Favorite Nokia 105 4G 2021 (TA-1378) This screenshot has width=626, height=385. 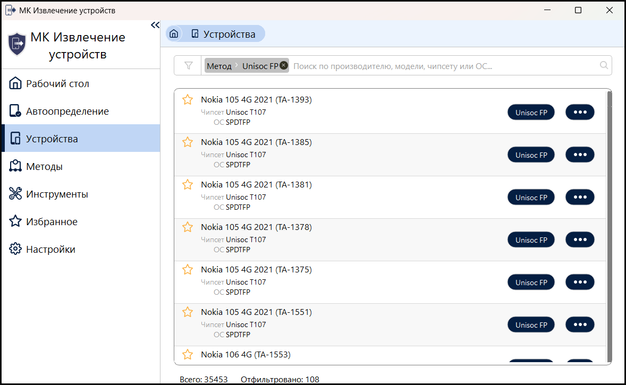pos(187,227)
